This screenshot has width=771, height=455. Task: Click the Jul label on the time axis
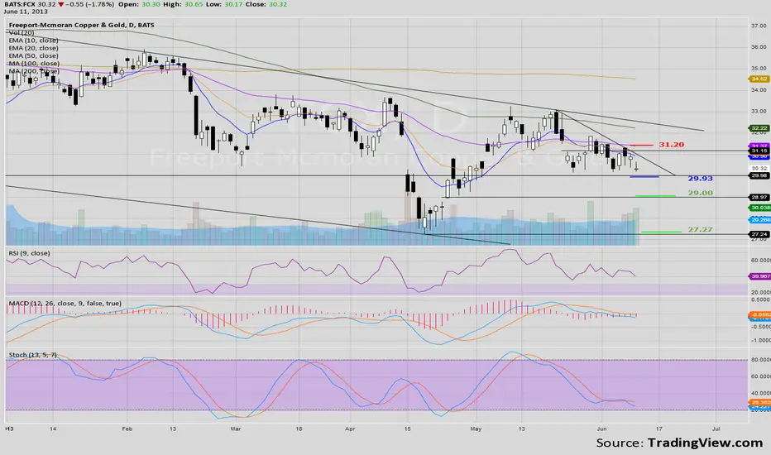(716, 429)
